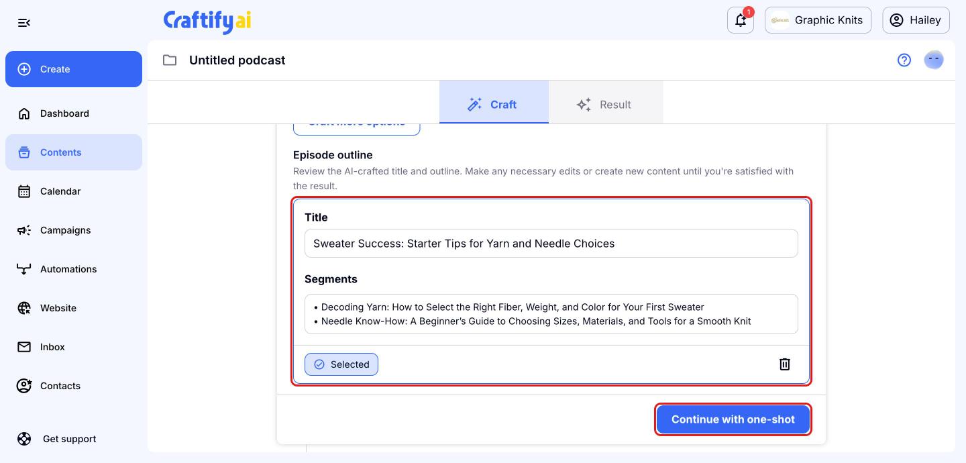Collapse the sidebar menu icon
The height and width of the screenshot is (463, 966).
point(24,23)
